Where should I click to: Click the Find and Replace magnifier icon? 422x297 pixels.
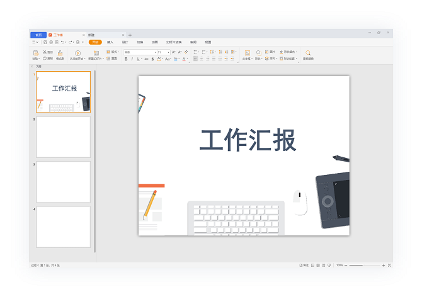coord(308,53)
